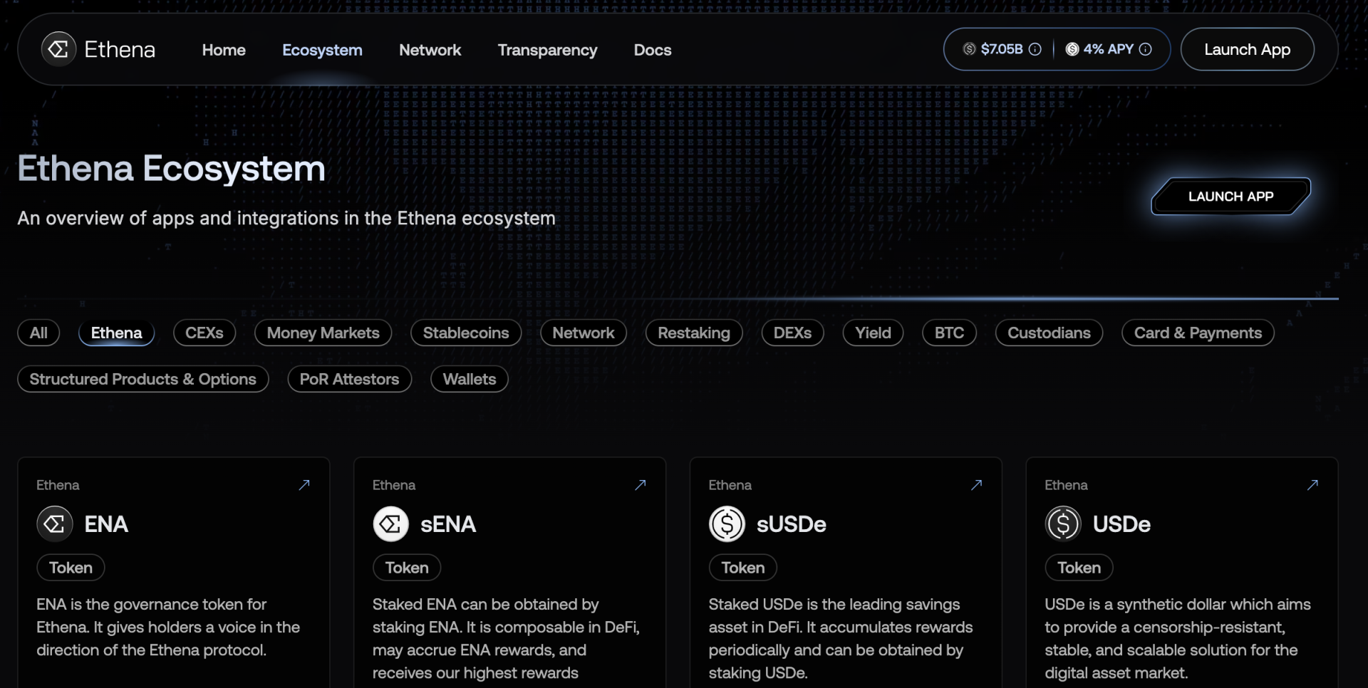The height and width of the screenshot is (688, 1368).
Task: Click the USDe card title
Action: (1121, 524)
